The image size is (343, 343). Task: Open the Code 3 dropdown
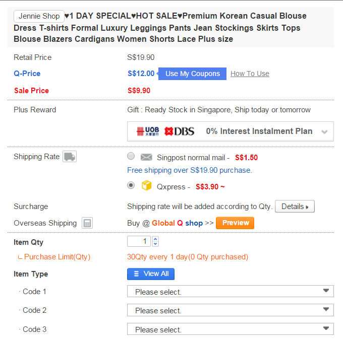point(230,329)
